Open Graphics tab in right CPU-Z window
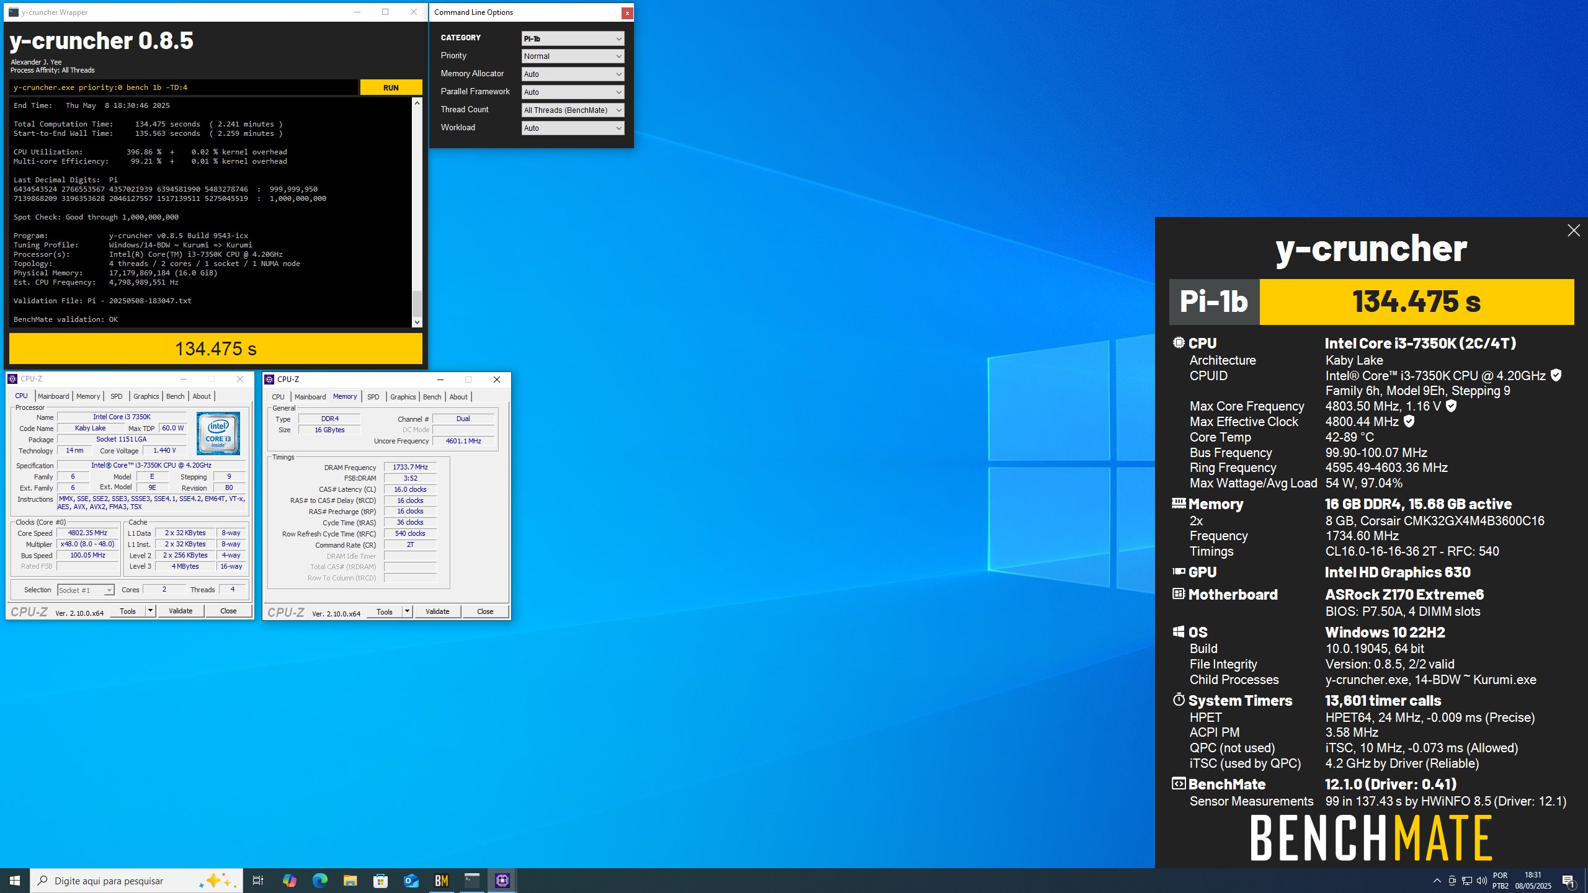This screenshot has height=893, width=1588. (403, 397)
